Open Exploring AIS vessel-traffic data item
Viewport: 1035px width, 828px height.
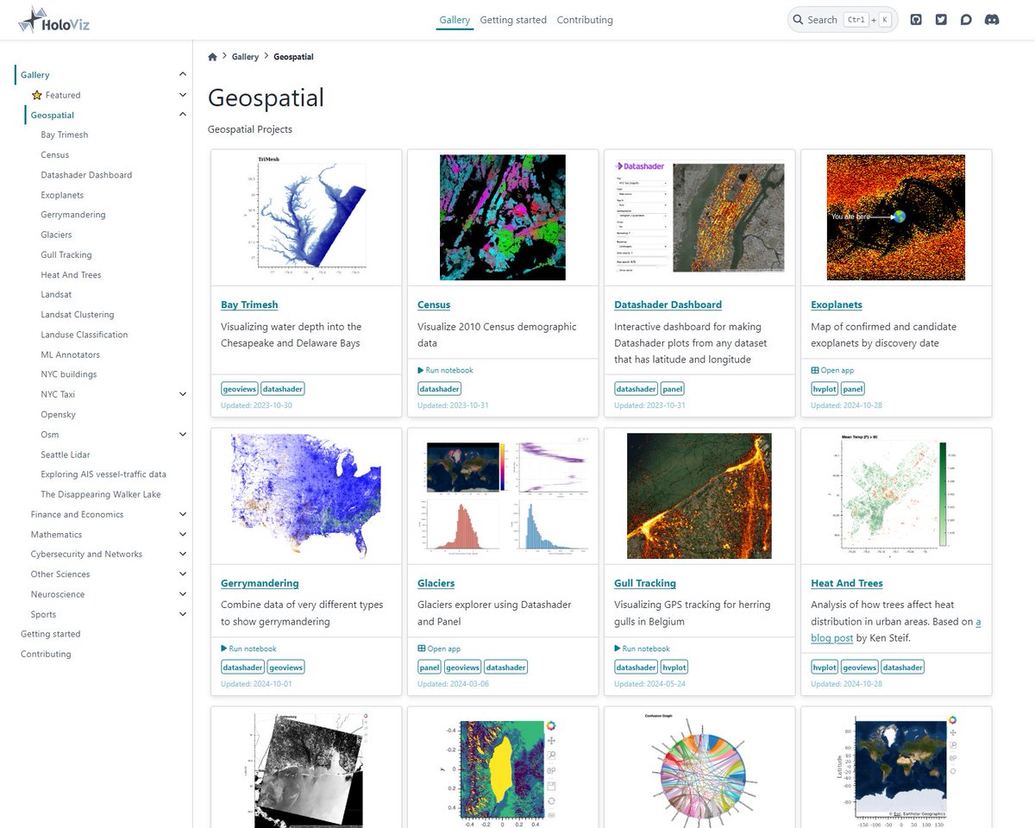103,474
